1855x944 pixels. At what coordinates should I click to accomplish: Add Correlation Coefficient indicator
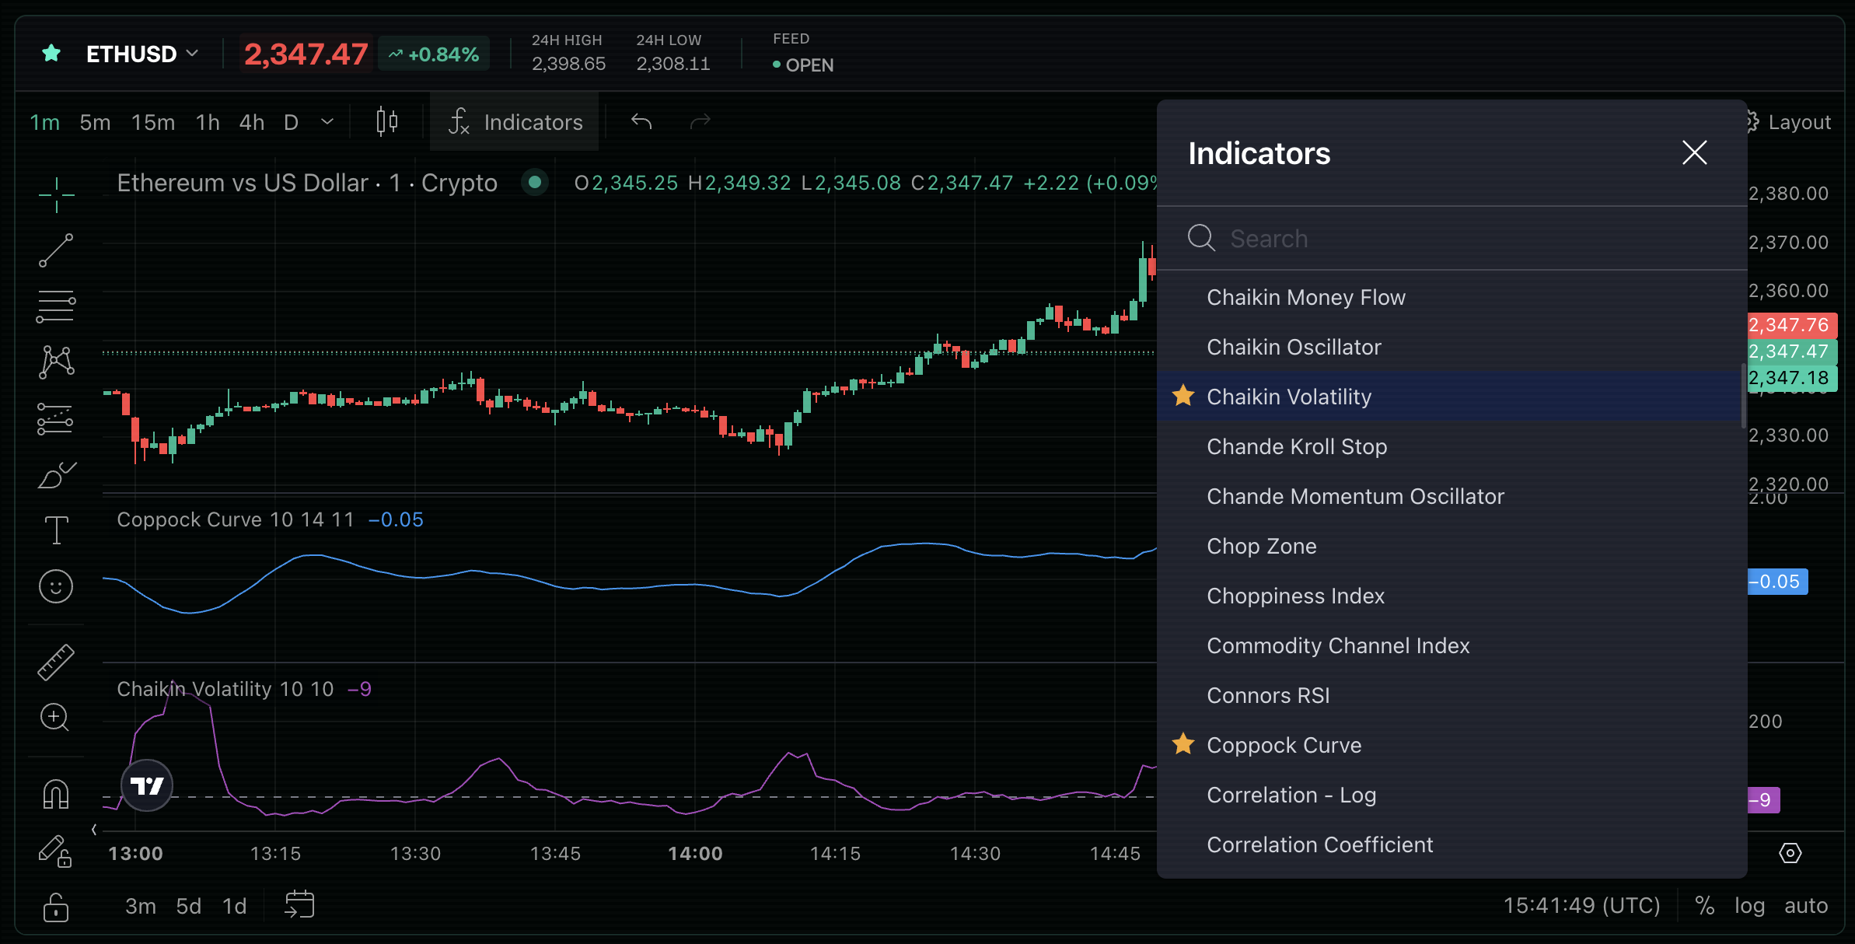click(1452, 844)
